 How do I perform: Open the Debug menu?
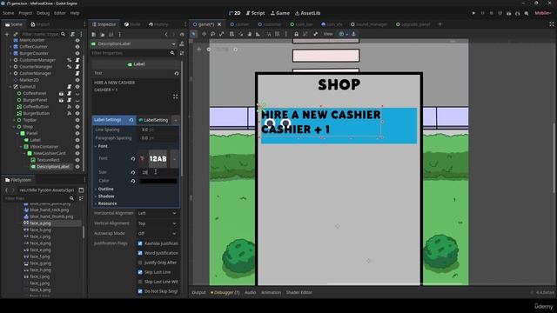point(43,13)
